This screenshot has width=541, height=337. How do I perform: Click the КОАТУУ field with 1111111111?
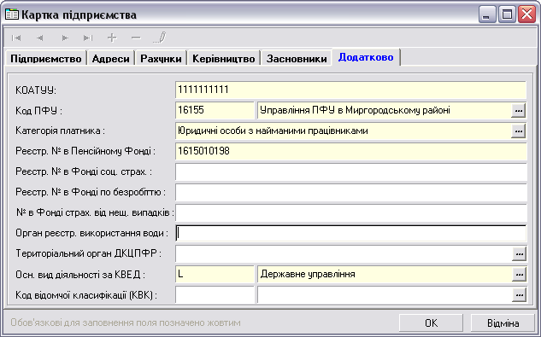tap(350, 90)
